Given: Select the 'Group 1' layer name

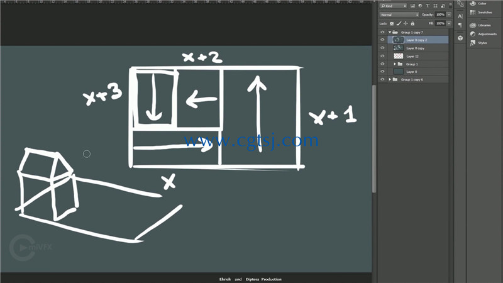Looking at the screenshot, I should 412,64.
